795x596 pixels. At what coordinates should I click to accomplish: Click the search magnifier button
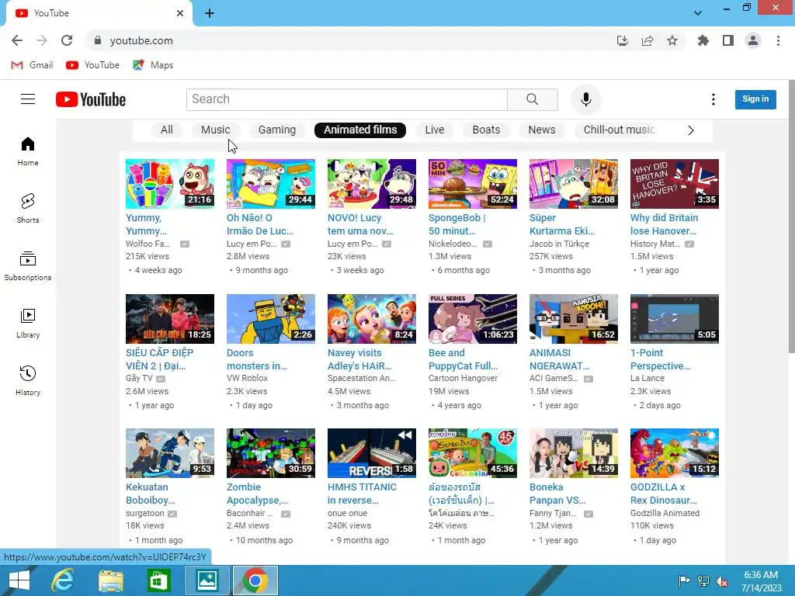tap(533, 99)
